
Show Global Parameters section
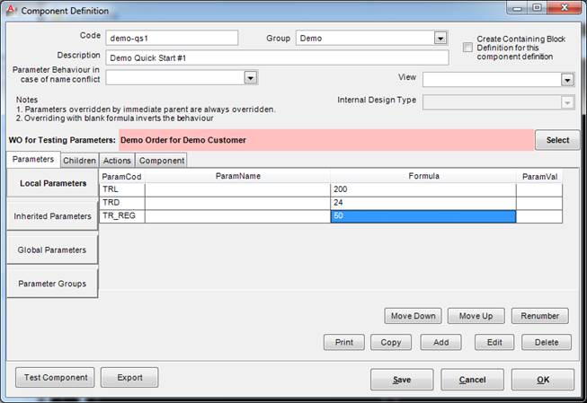point(52,250)
